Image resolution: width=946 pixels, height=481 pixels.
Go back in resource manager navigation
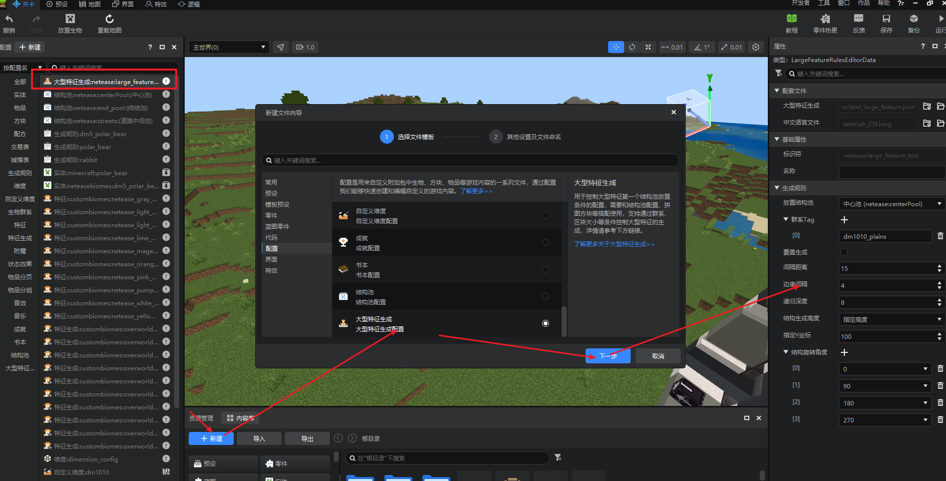(338, 438)
